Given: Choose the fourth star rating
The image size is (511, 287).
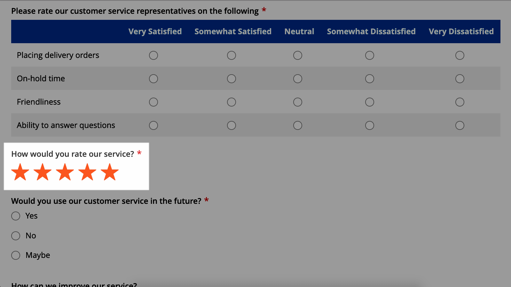Looking at the screenshot, I should click(x=87, y=172).
